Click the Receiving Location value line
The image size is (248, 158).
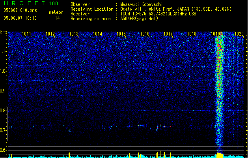click(x=176, y=9)
